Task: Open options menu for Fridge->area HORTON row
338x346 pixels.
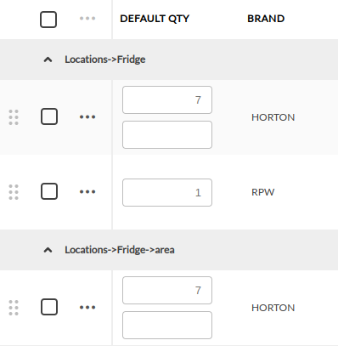Action: [x=87, y=307]
